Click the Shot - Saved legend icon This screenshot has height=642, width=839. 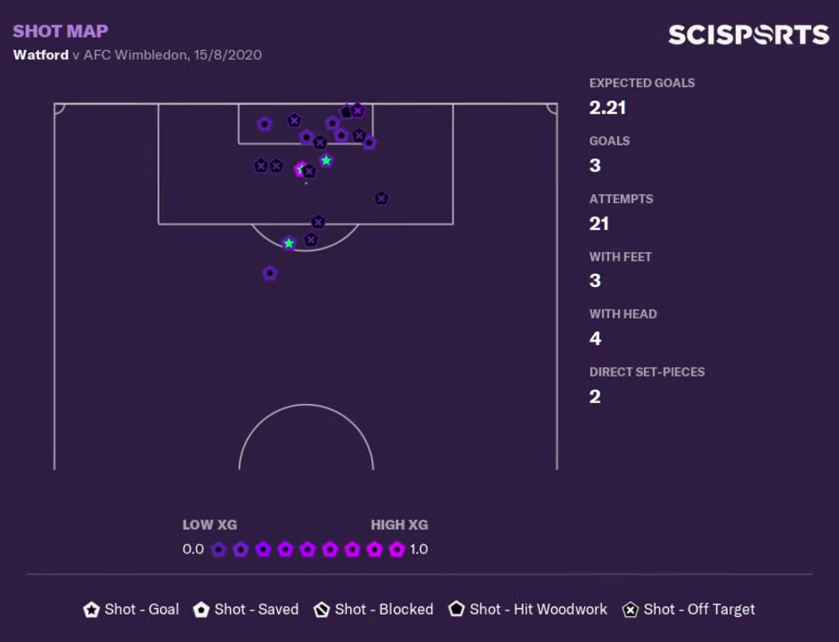201,610
